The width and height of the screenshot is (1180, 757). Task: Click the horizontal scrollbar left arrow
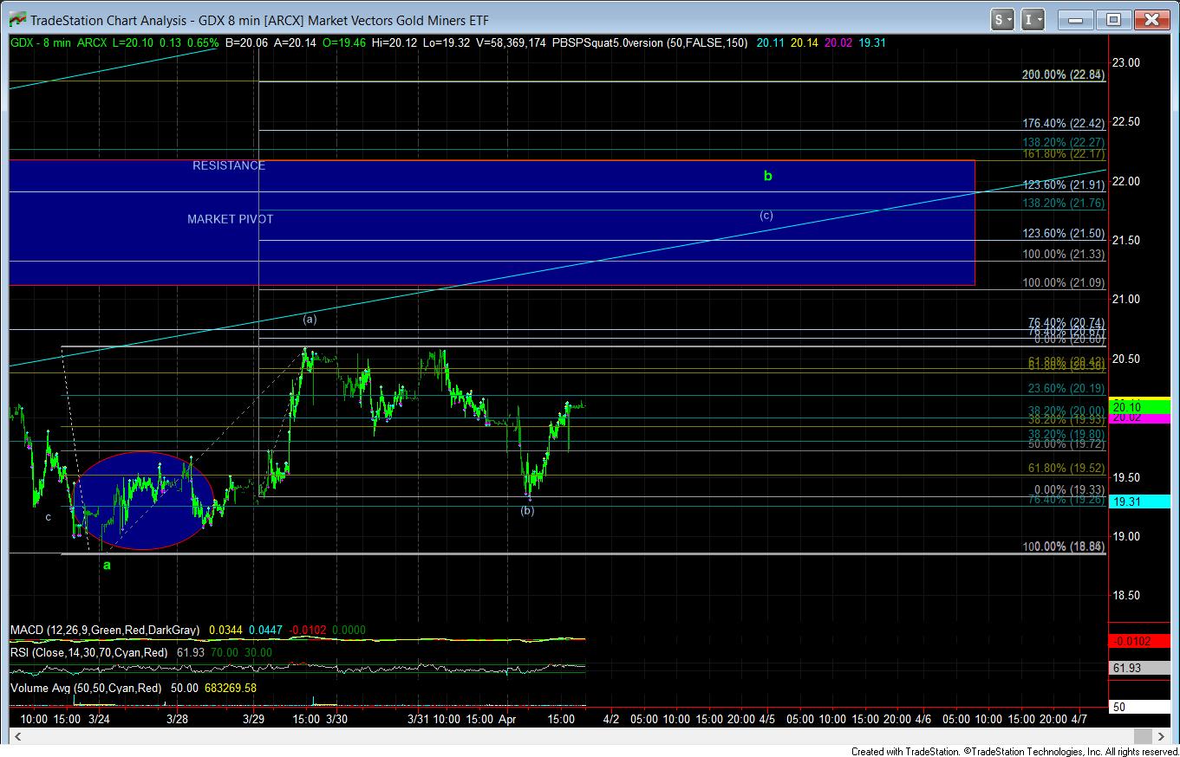18,736
